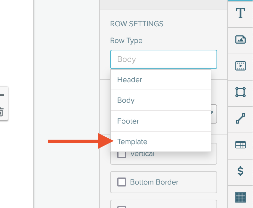This screenshot has height=208, width=253.
Task: Choose Footer from Row Type list
Action: 161,121
